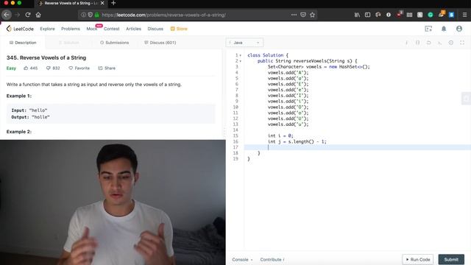Open the Java language dropdown
Viewport: 471px width, 265px height.
click(244, 43)
